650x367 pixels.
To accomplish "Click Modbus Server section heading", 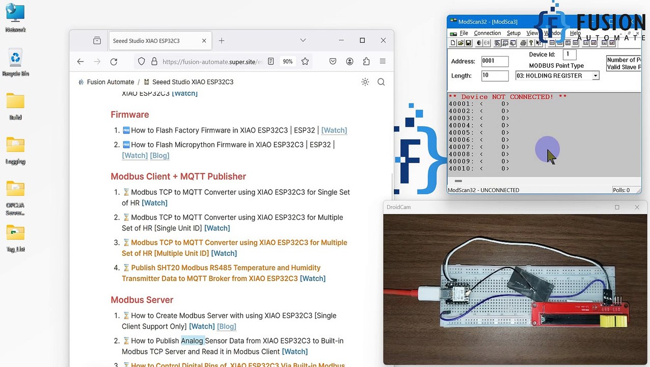I will tap(142, 300).
